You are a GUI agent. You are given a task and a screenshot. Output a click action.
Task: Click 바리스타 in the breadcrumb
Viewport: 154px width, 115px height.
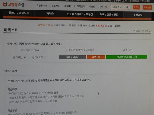(146, 31)
